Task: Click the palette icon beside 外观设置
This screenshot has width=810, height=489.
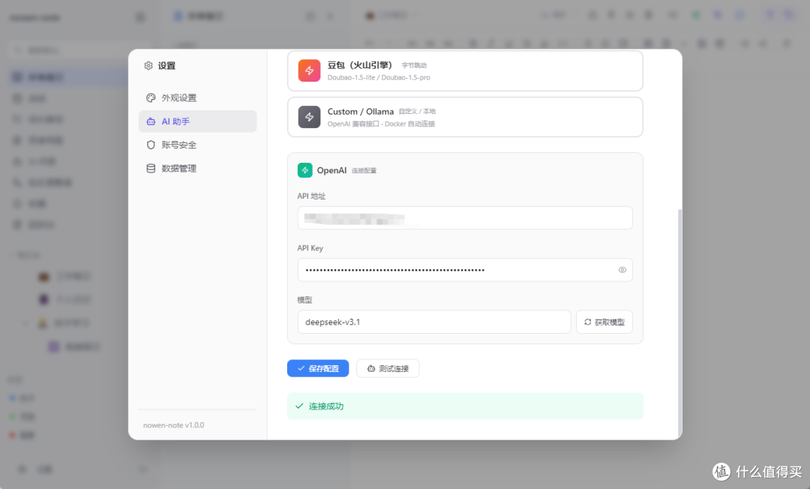Action: click(x=151, y=97)
